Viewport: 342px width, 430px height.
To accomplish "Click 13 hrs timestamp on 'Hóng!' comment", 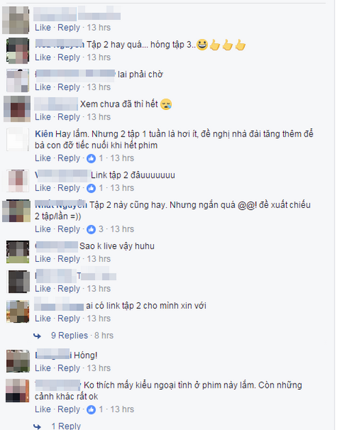I will tap(98, 368).
